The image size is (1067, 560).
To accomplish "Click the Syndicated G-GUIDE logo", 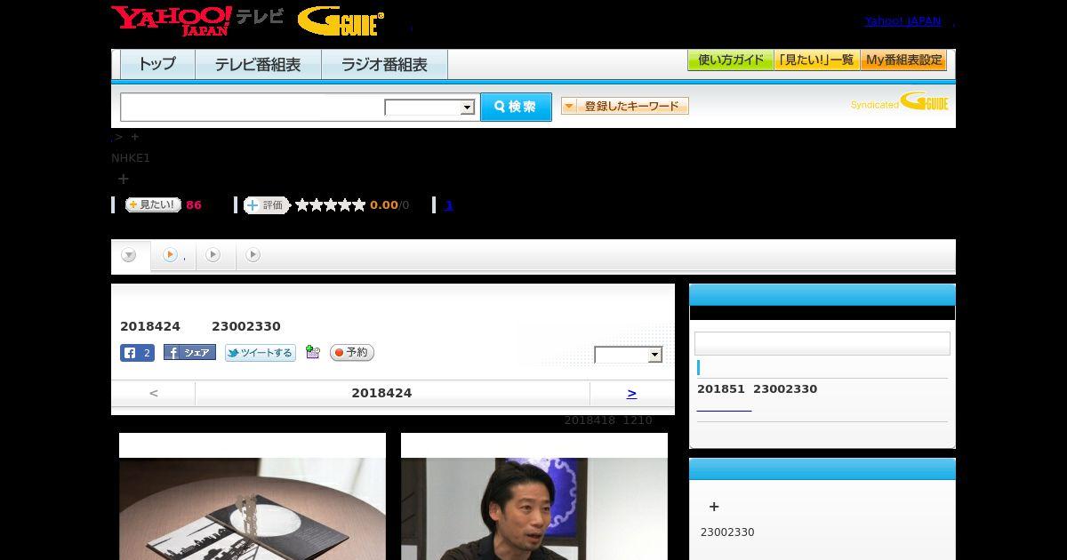I will pos(900,102).
